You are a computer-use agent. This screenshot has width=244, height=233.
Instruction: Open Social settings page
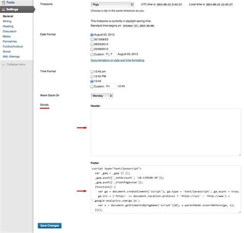coord(7,52)
